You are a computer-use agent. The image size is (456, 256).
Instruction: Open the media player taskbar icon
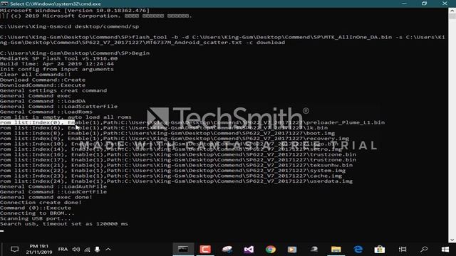(x=292, y=250)
